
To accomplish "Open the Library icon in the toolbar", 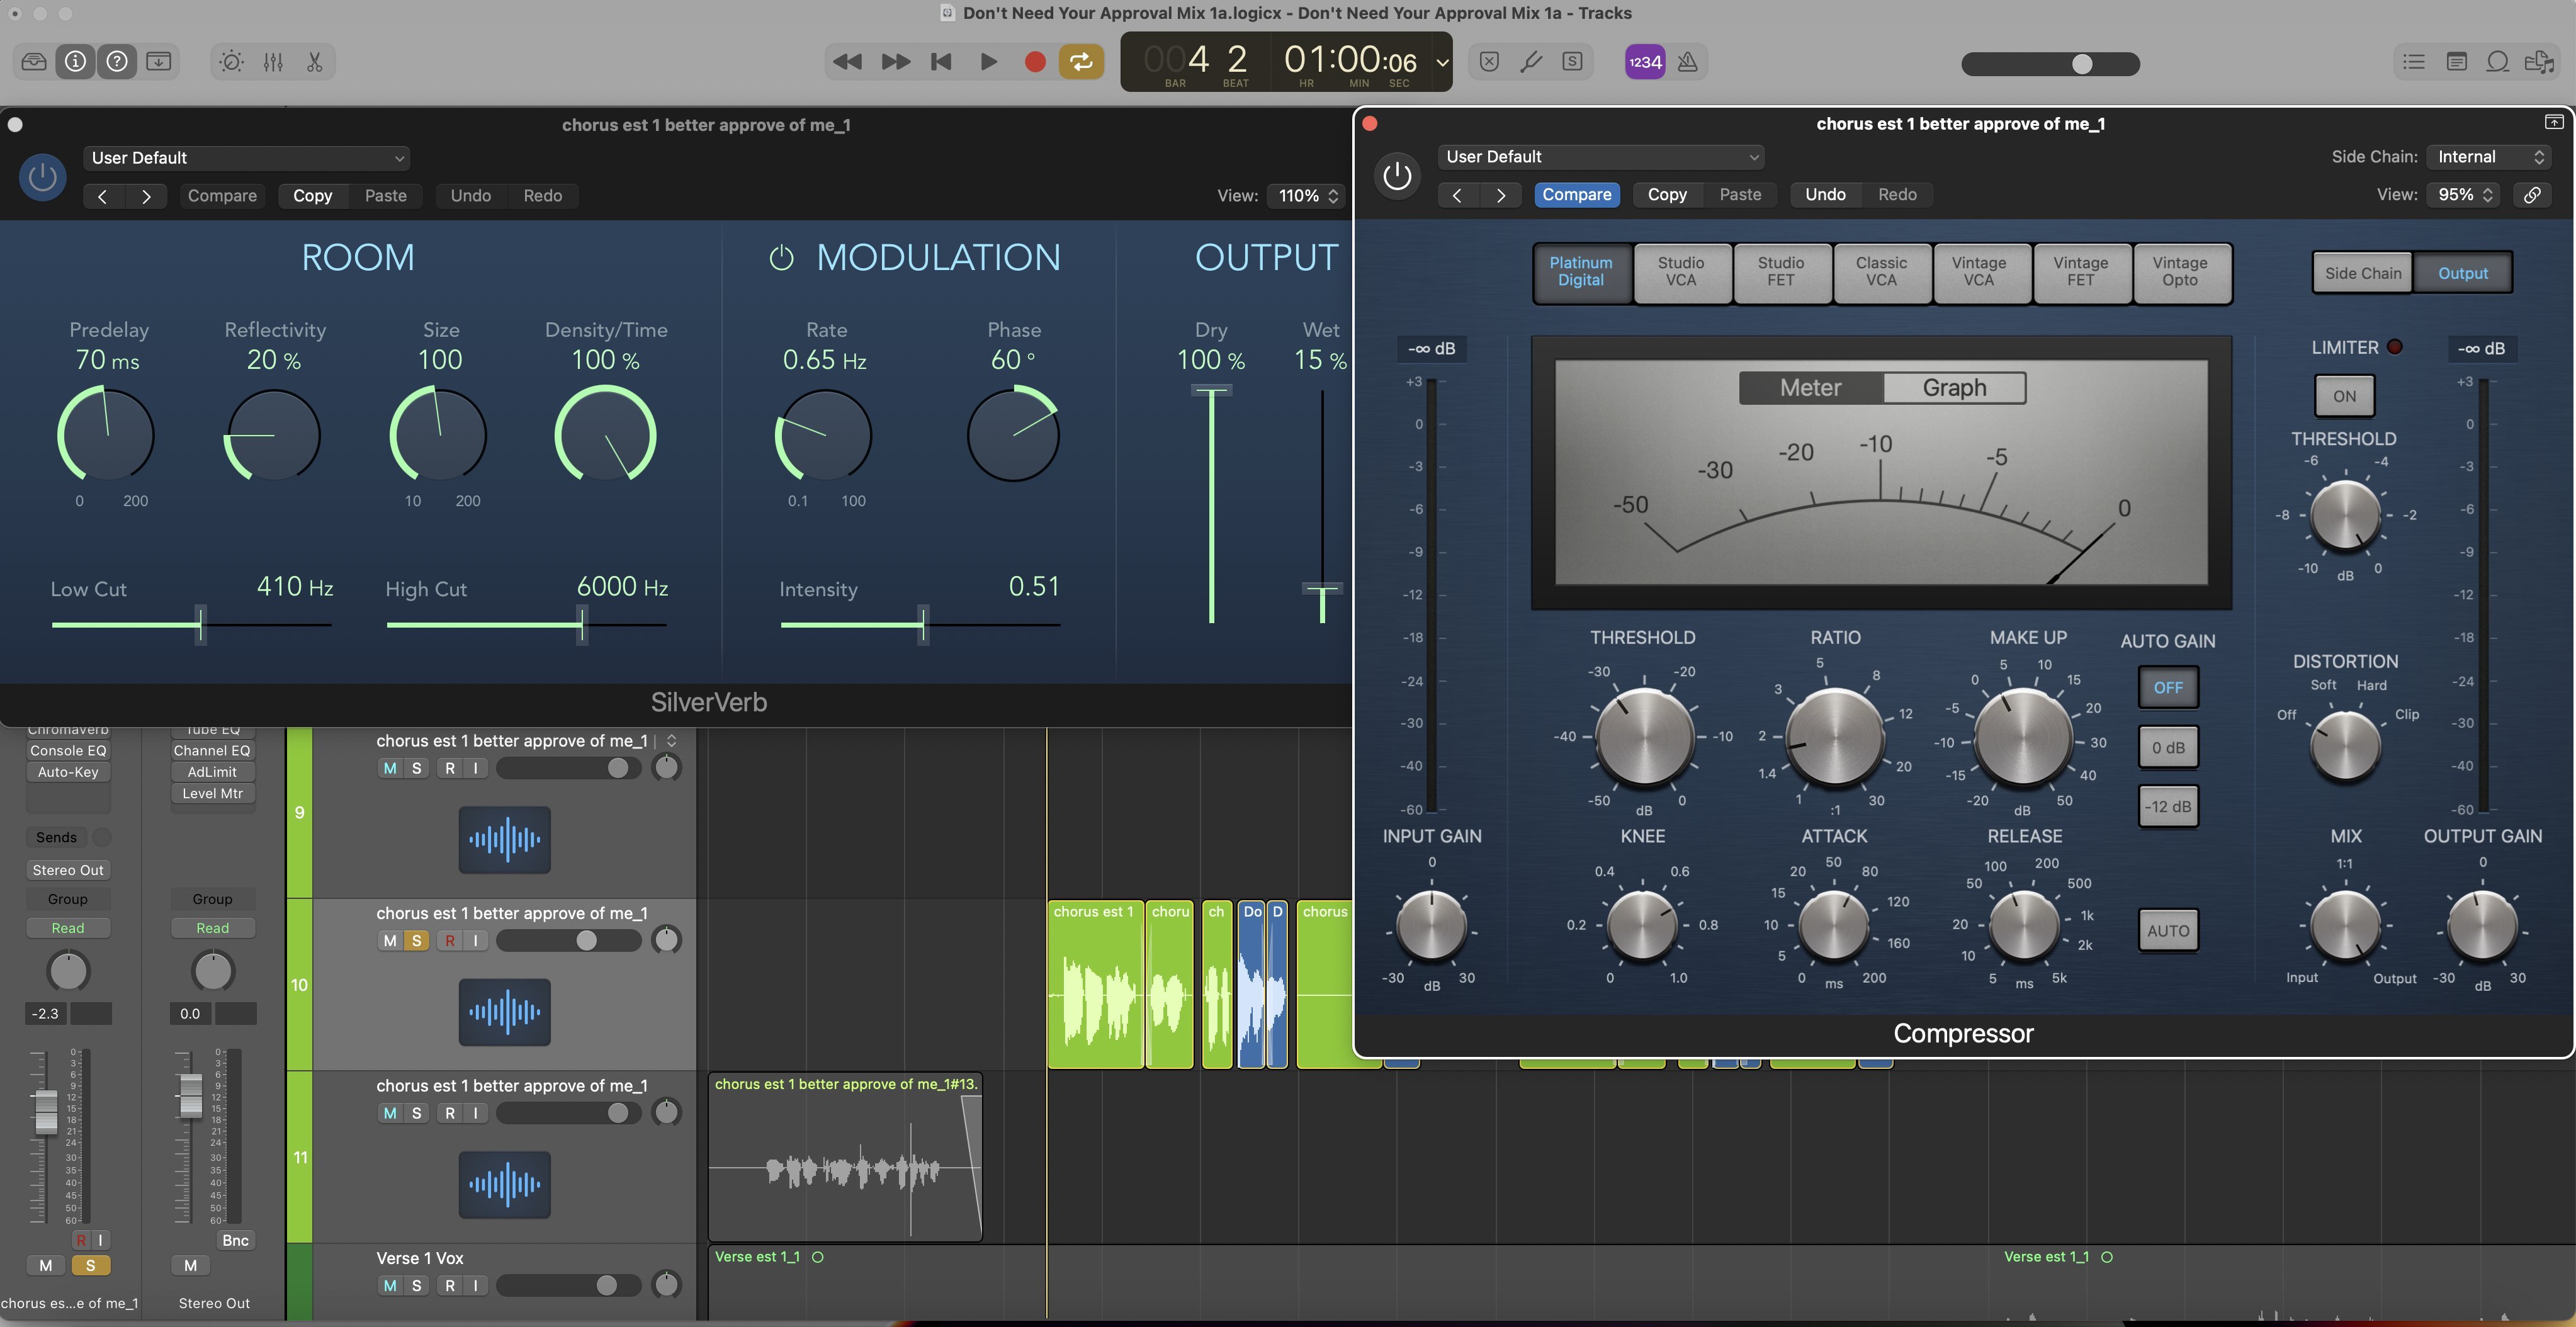I will [x=34, y=62].
